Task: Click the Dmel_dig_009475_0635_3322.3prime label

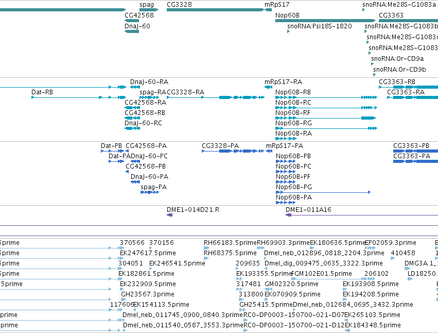Action: pos(323,263)
